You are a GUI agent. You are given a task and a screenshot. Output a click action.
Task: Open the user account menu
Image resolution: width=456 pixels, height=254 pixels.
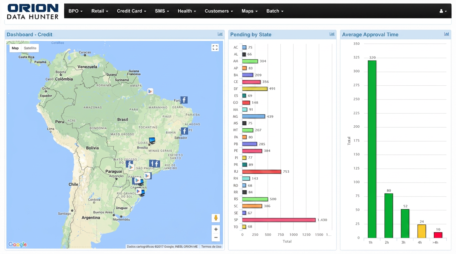[x=443, y=11]
